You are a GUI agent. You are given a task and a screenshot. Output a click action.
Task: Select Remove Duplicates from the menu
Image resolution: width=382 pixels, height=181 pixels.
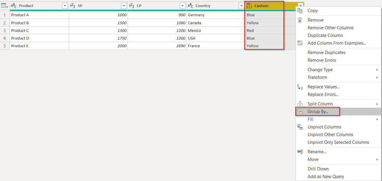[x=326, y=52]
